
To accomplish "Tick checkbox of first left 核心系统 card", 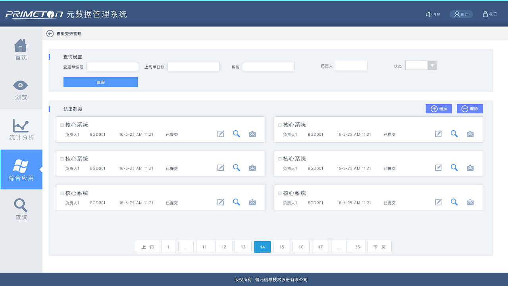I will point(62,125).
